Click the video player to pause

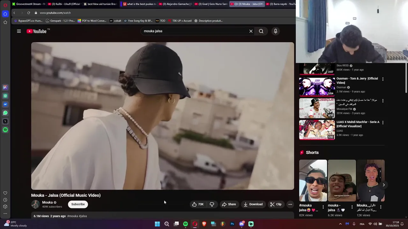coord(163,116)
